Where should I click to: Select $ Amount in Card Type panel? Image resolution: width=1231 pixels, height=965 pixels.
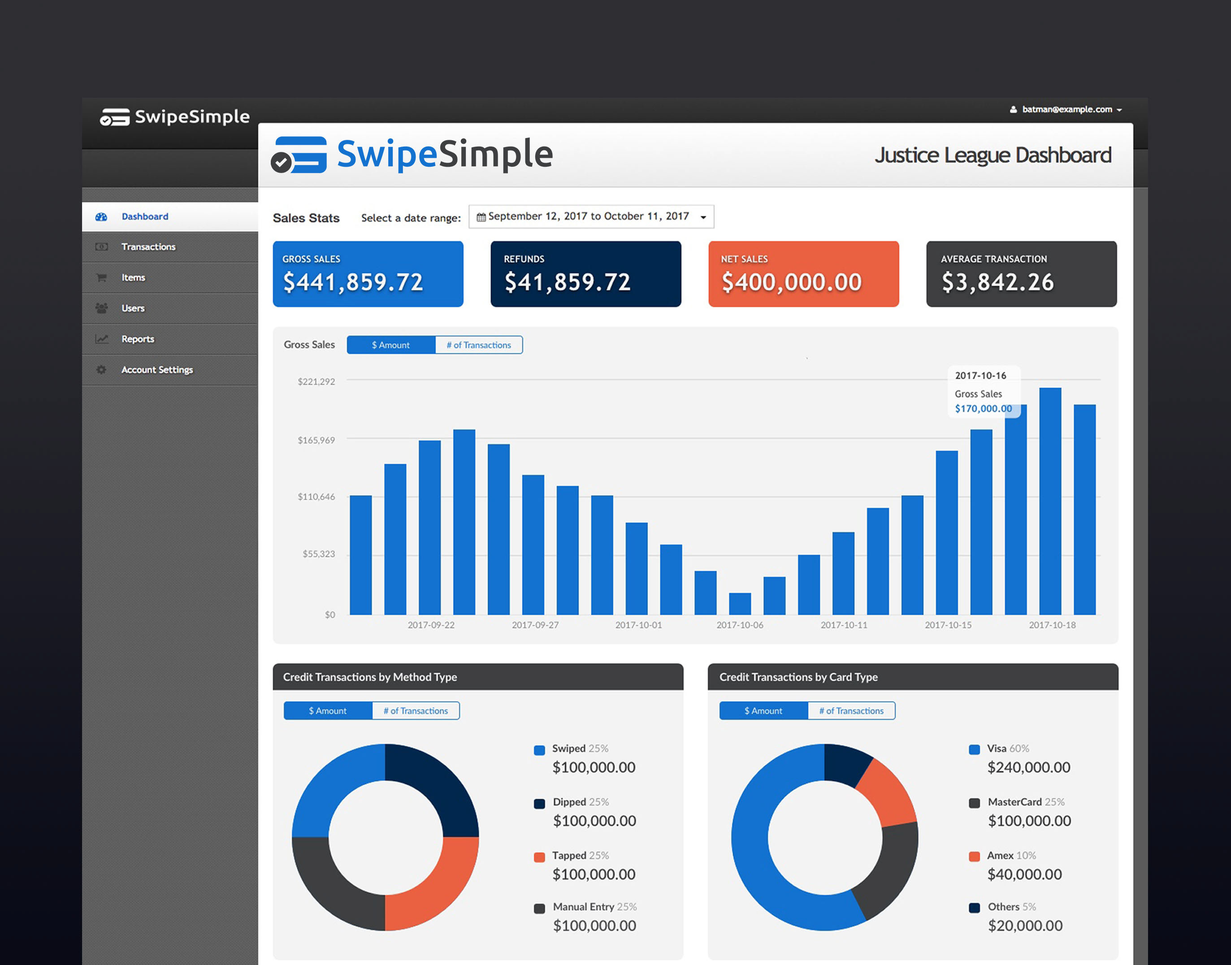763,711
